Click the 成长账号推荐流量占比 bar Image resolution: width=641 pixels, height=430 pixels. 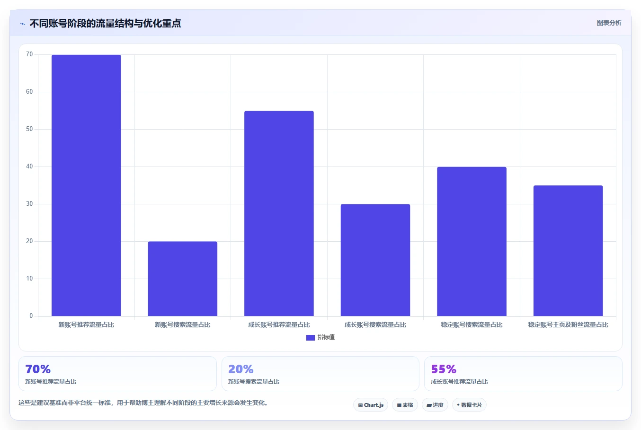point(279,213)
